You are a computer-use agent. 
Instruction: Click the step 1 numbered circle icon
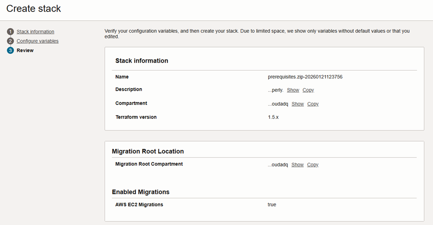(x=10, y=32)
